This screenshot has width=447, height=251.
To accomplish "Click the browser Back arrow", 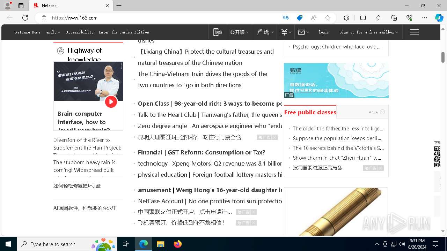I will click(10, 18).
